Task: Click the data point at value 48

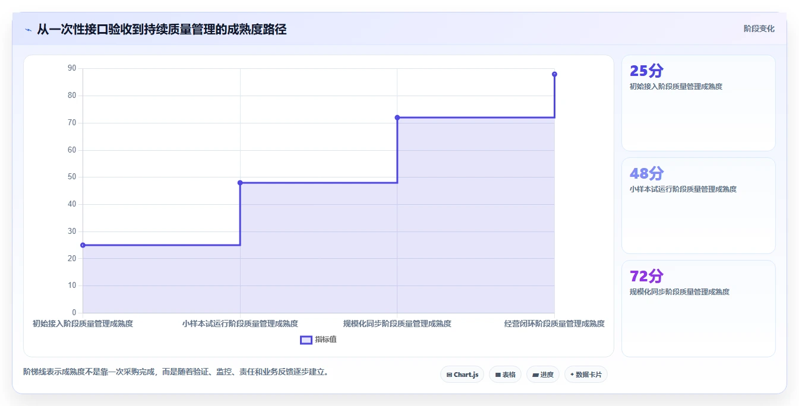Action: (240, 183)
